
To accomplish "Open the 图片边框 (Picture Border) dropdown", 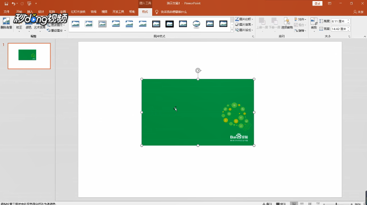I will tap(244, 19).
